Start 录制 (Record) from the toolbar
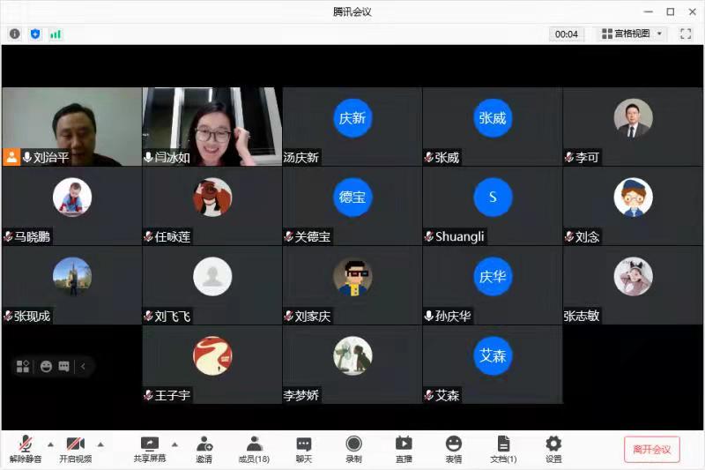Screen dimensions: 705x470 (x=353, y=449)
